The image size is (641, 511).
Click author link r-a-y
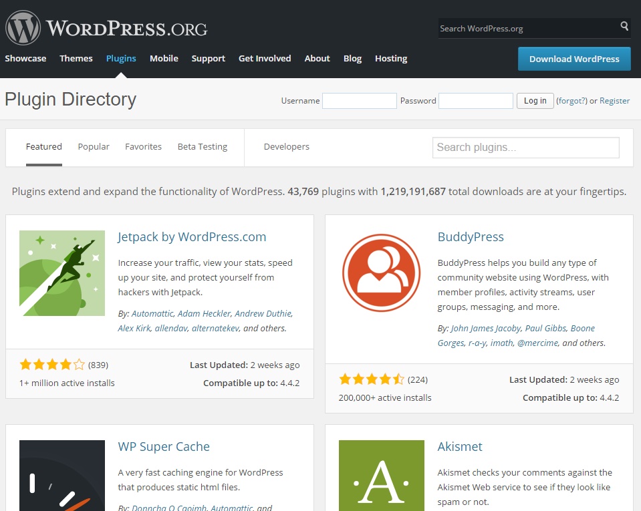pos(477,343)
